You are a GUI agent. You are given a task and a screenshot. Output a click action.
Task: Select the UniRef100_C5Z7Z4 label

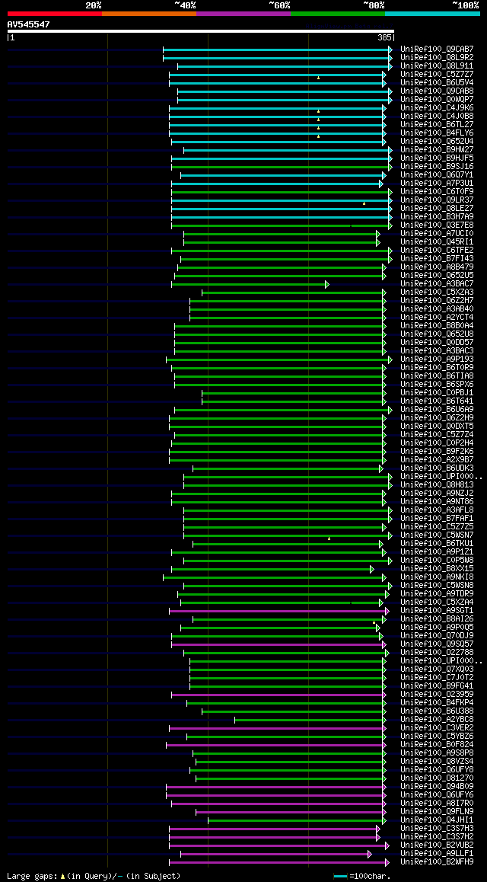point(437,435)
